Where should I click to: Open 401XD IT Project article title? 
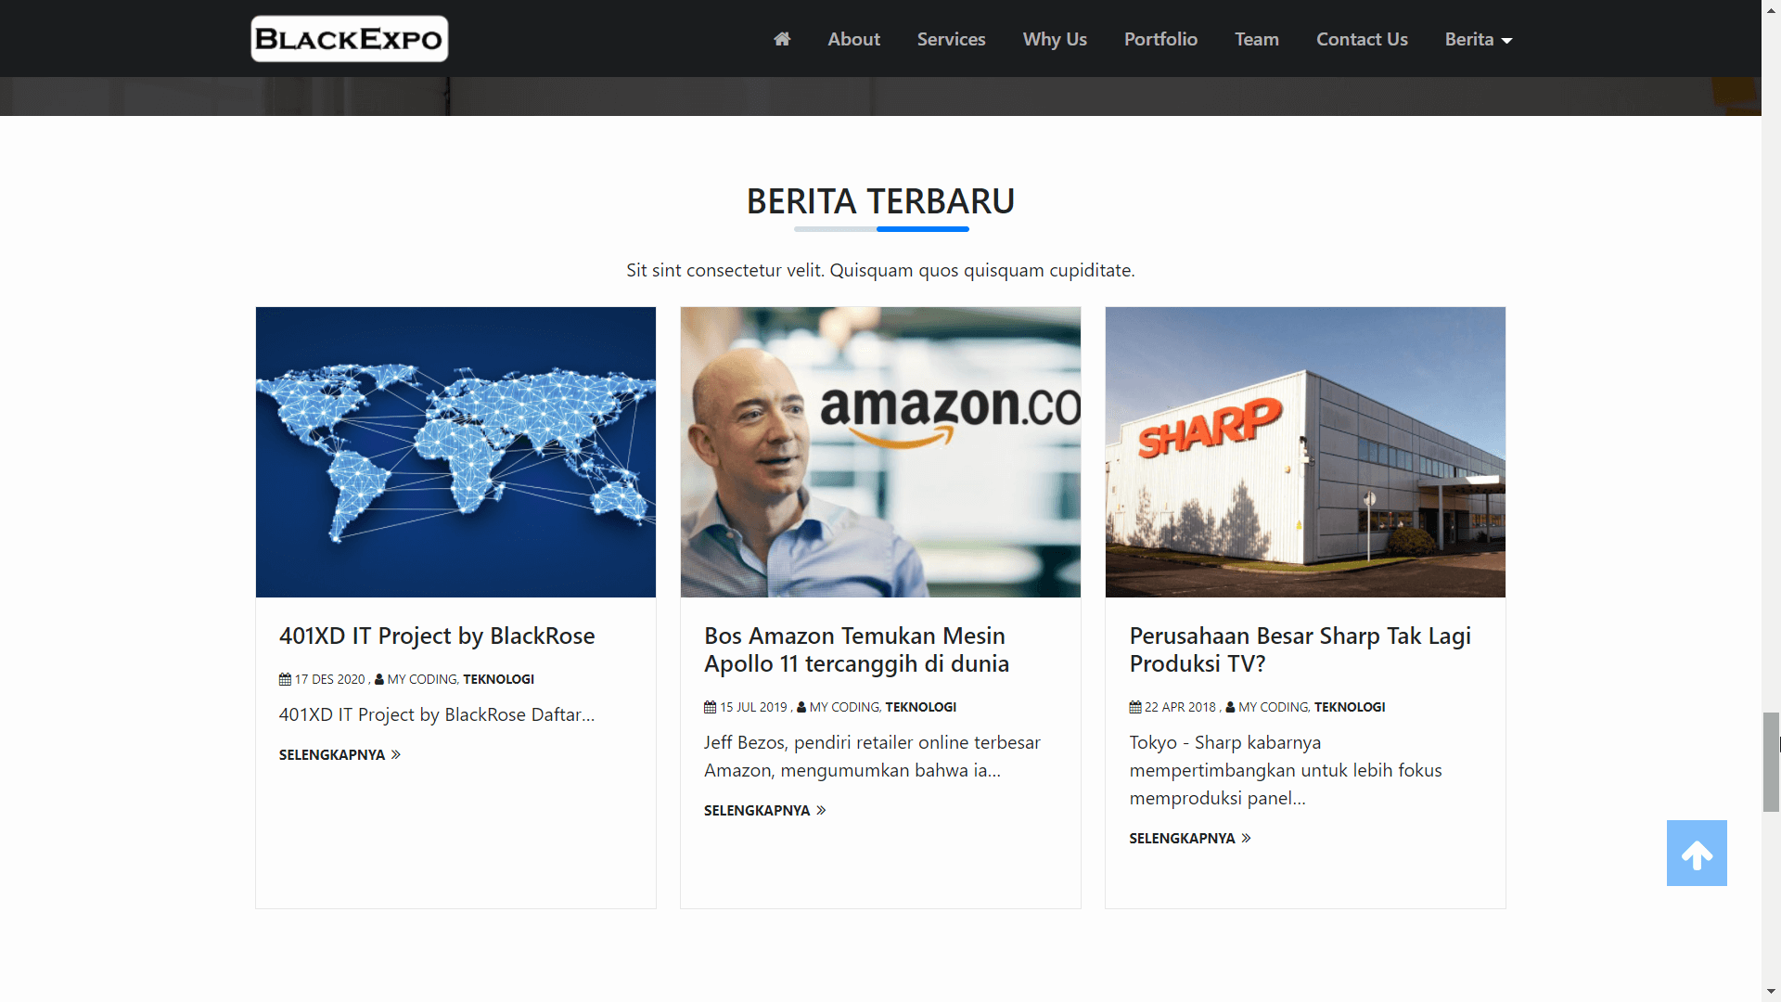[437, 636]
